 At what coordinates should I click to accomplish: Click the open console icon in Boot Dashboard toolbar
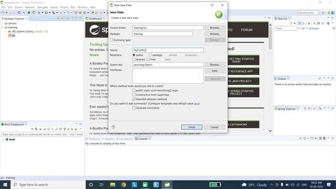tap(61, 129)
